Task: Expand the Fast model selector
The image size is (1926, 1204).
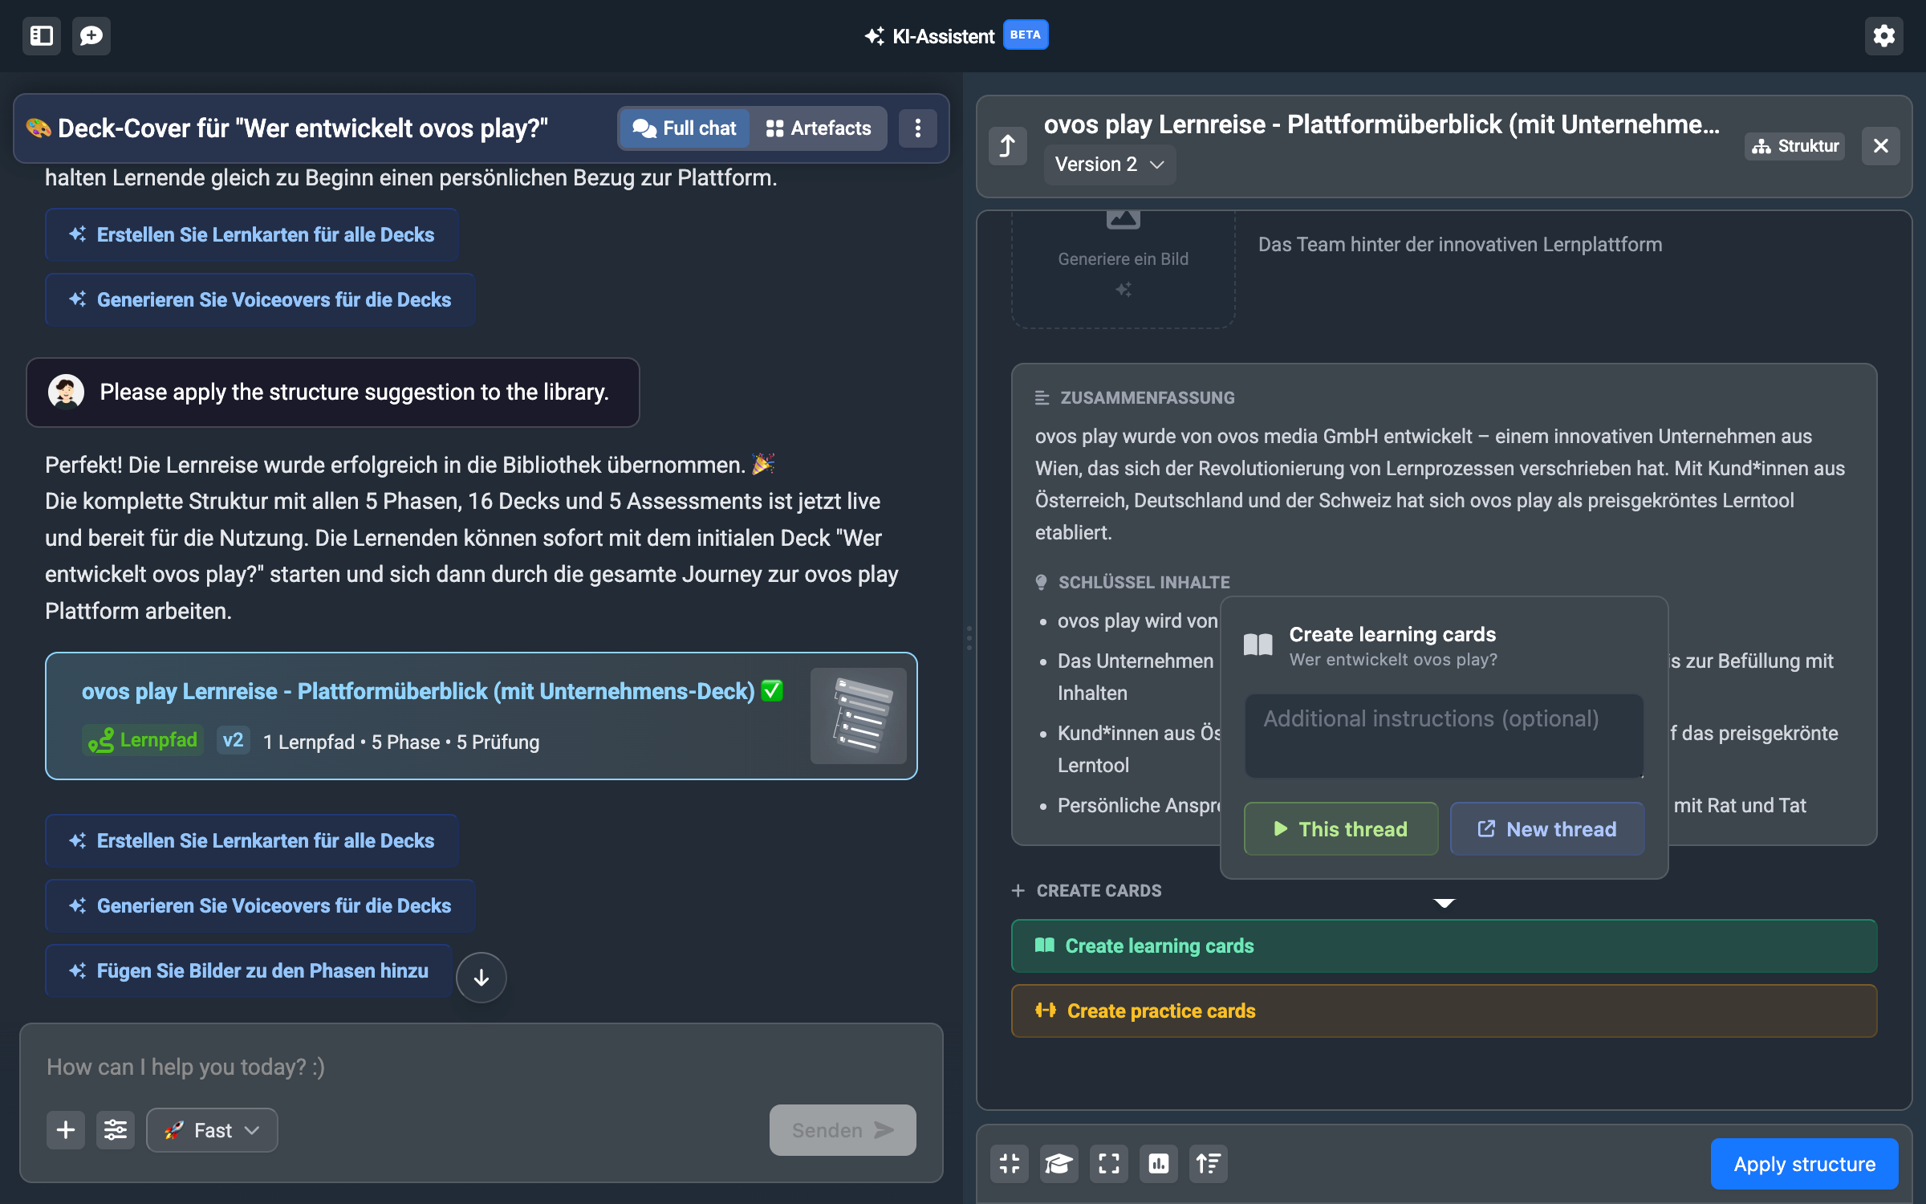Action: point(212,1129)
